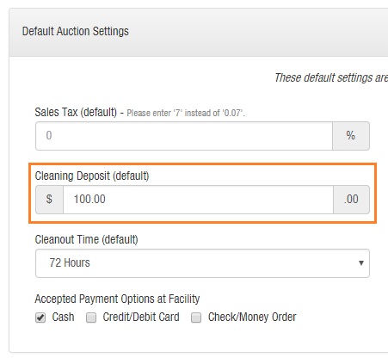The height and width of the screenshot is (364, 388).
Task: Uncheck the Cash payment checkbox
Action: (x=40, y=318)
